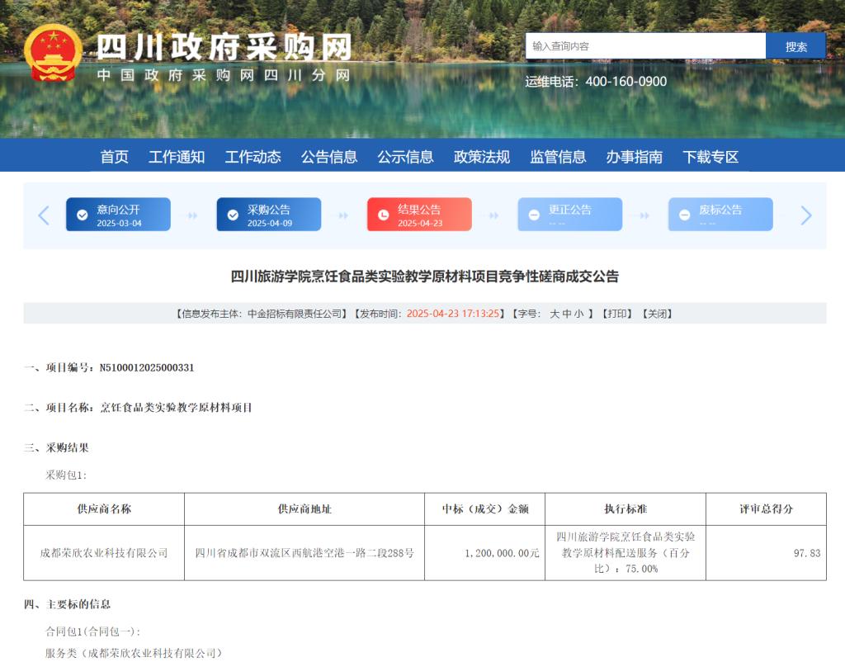Focus the 输入查询内容 search field
Screen dimensions: 845x662
pos(645,46)
